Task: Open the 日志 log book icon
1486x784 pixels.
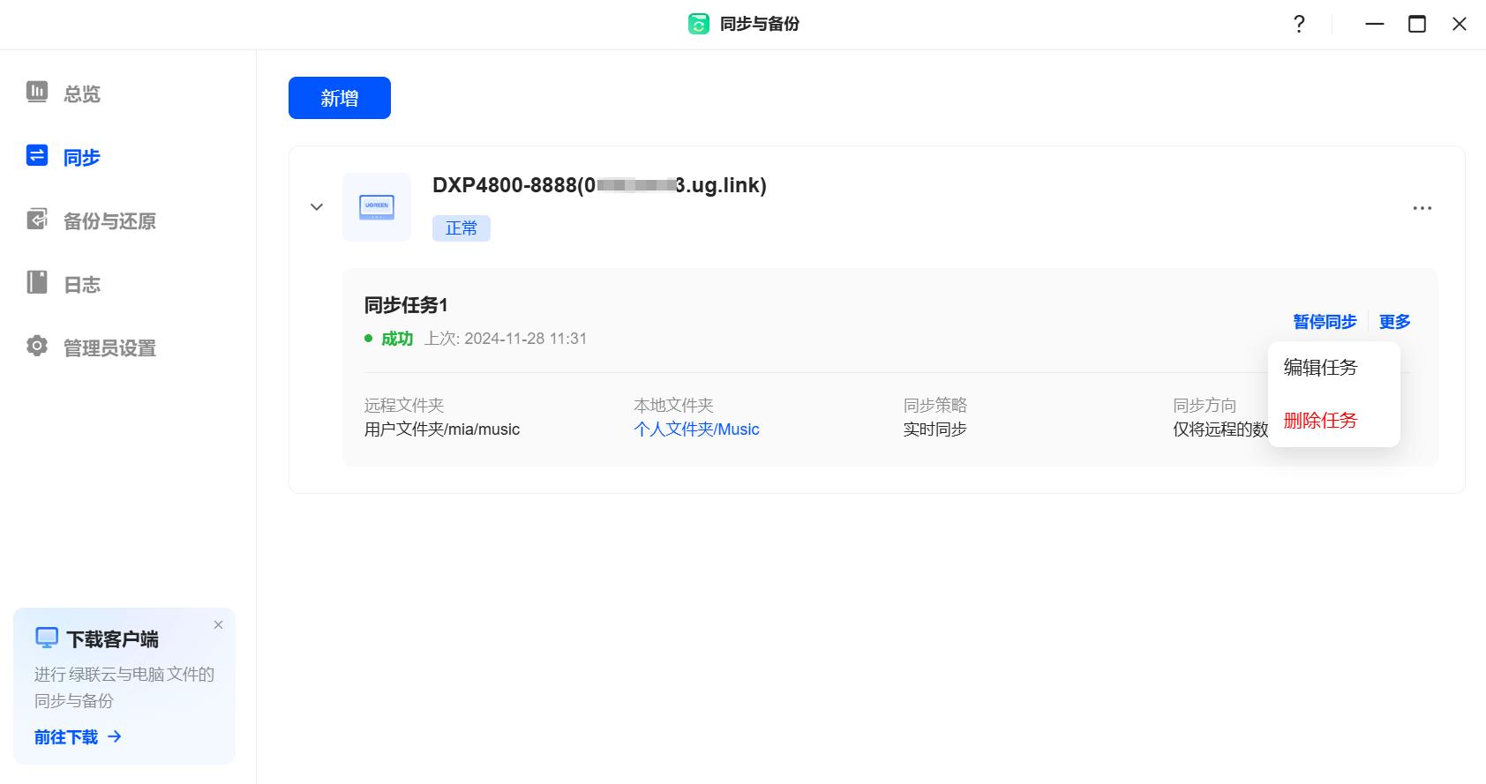Action: point(37,283)
